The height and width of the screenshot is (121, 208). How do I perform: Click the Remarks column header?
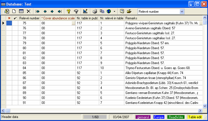(163, 18)
